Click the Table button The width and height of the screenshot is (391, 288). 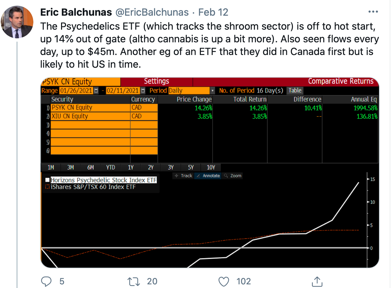(295, 90)
